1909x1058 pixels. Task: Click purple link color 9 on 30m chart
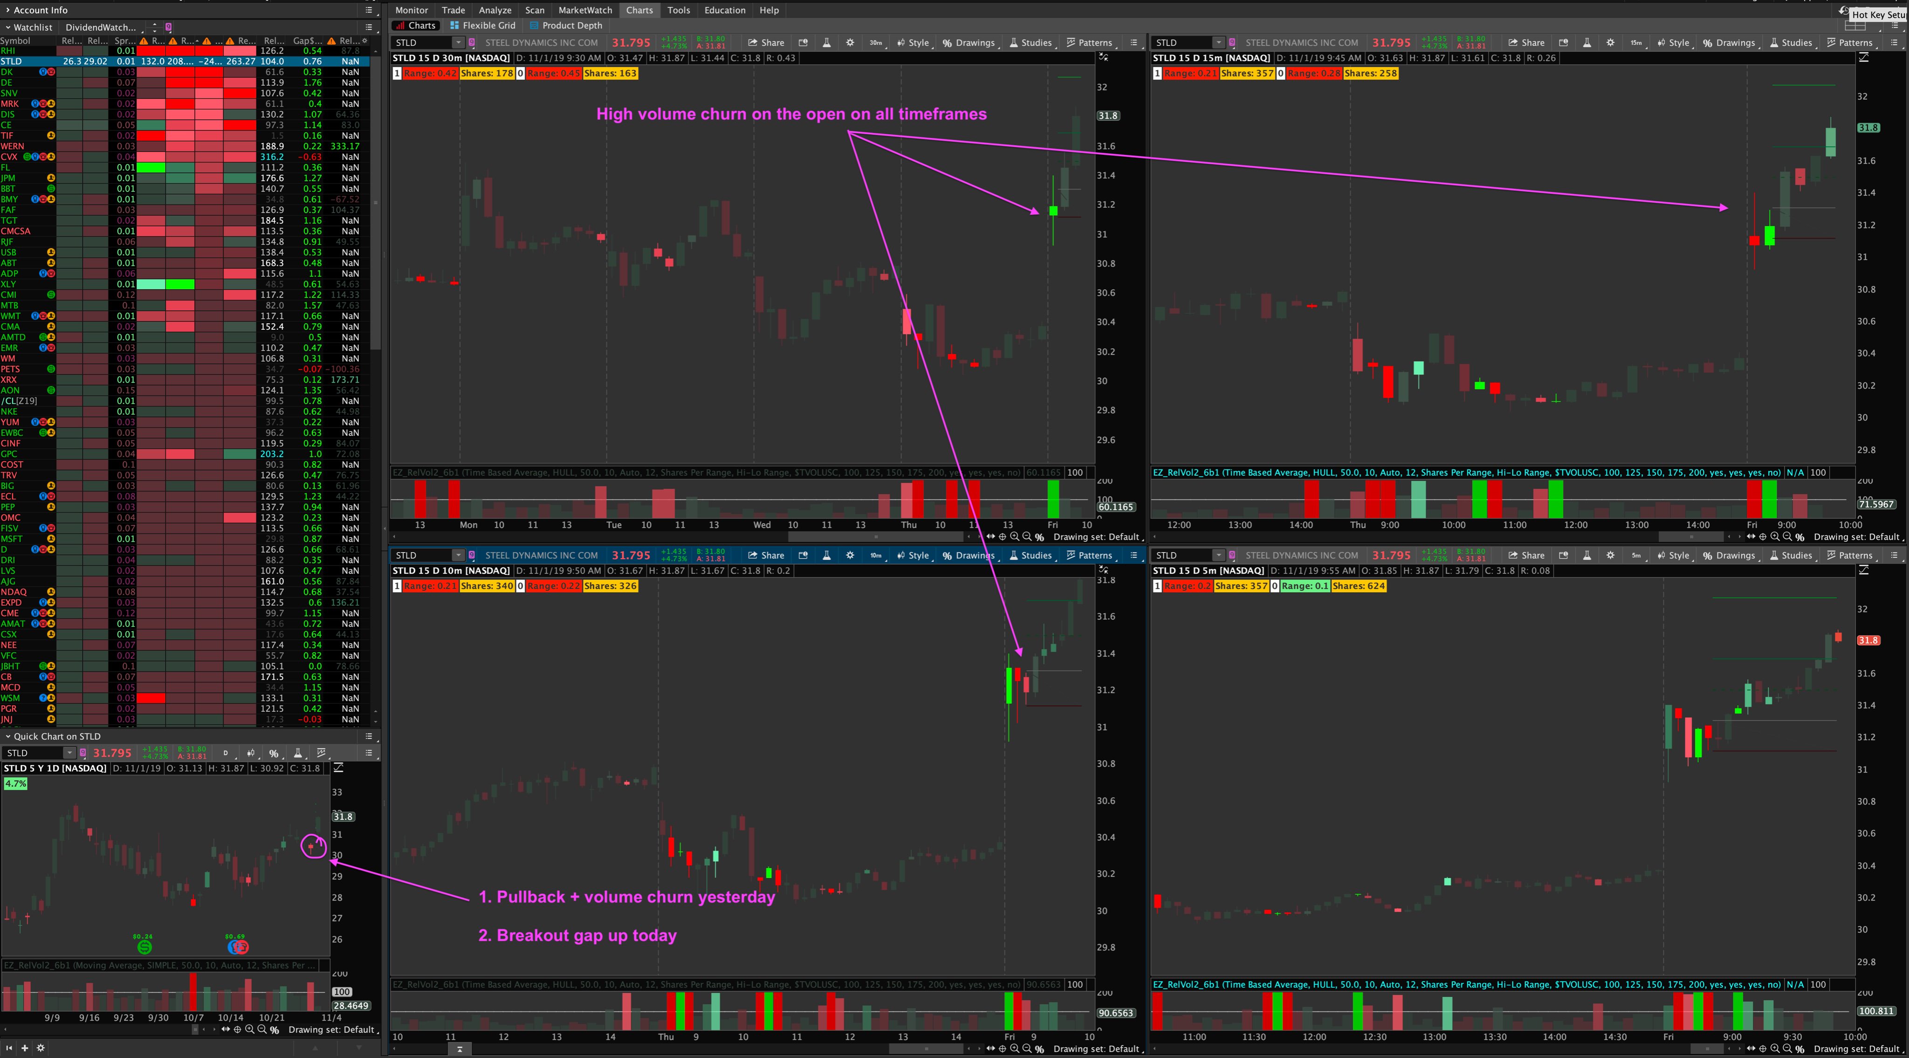click(x=472, y=43)
